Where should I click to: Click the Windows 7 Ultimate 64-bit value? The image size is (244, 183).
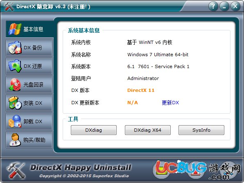coord(158,55)
